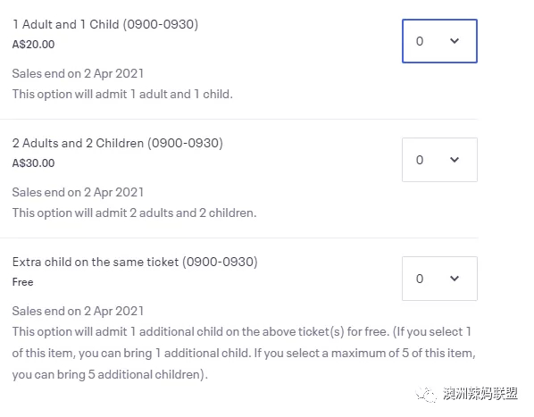The height and width of the screenshot is (417, 534).
Task: Click the sales end date under A$30.00
Action: [78, 193]
